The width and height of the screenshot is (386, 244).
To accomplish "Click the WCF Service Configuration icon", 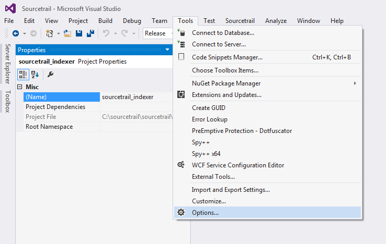I will [x=181, y=165].
